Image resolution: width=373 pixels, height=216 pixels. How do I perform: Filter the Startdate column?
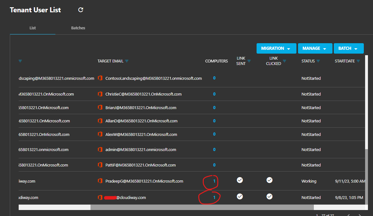pyautogui.click(x=358, y=61)
